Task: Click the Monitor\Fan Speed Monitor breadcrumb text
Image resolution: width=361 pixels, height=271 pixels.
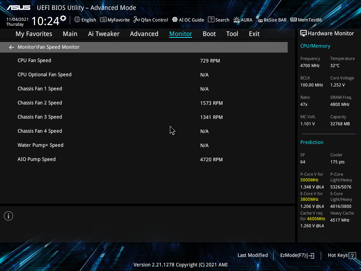Action: 49,47
